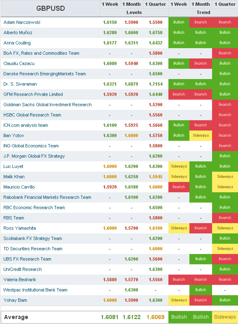Click TD Securities' Sideways quarter trend

[x=225, y=249]
